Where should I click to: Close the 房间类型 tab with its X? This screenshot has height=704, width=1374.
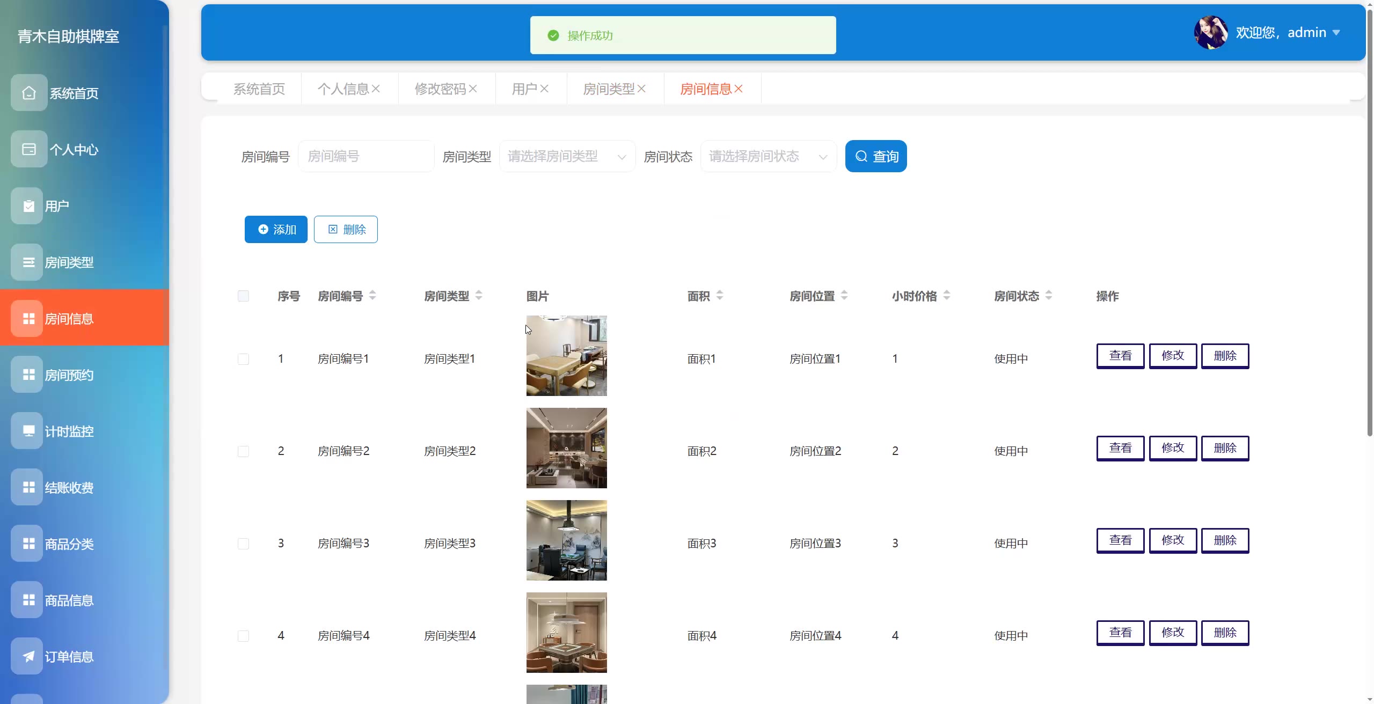(641, 89)
